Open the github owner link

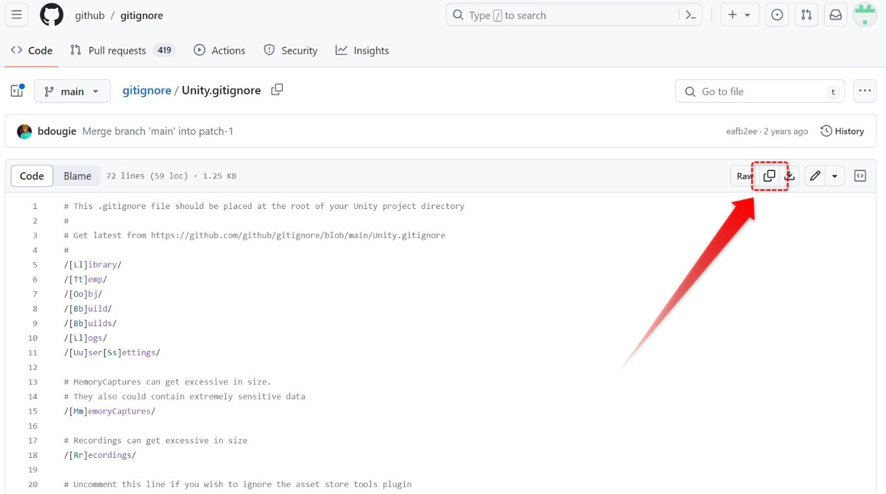tap(90, 16)
